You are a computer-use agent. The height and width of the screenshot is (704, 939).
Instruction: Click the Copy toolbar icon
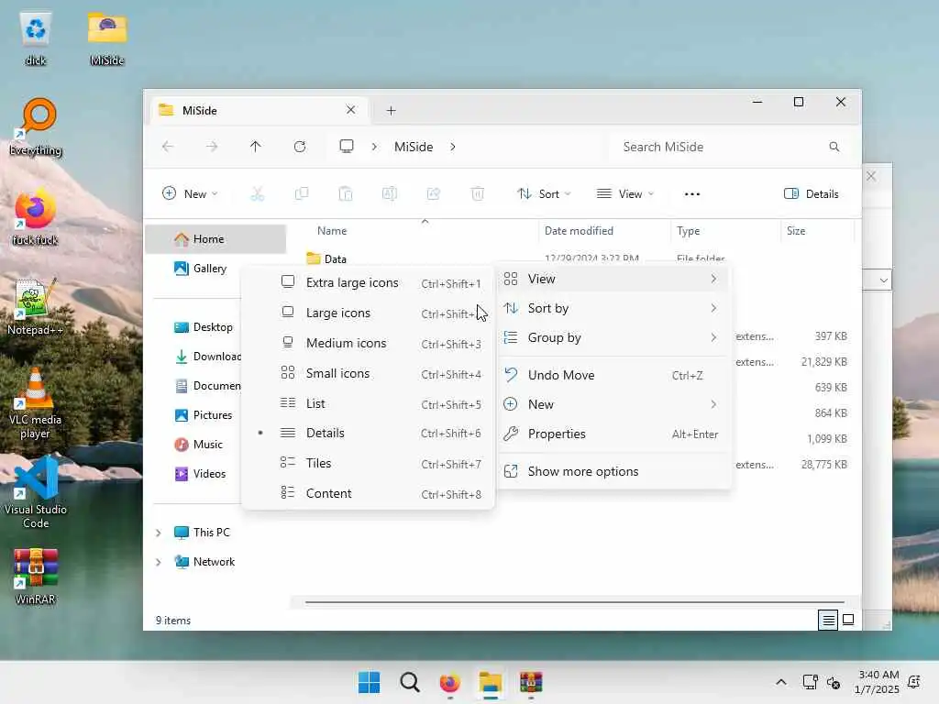coord(302,194)
